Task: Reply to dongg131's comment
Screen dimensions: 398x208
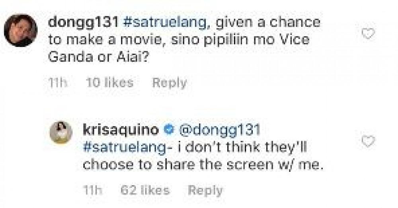Action: (x=170, y=83)
